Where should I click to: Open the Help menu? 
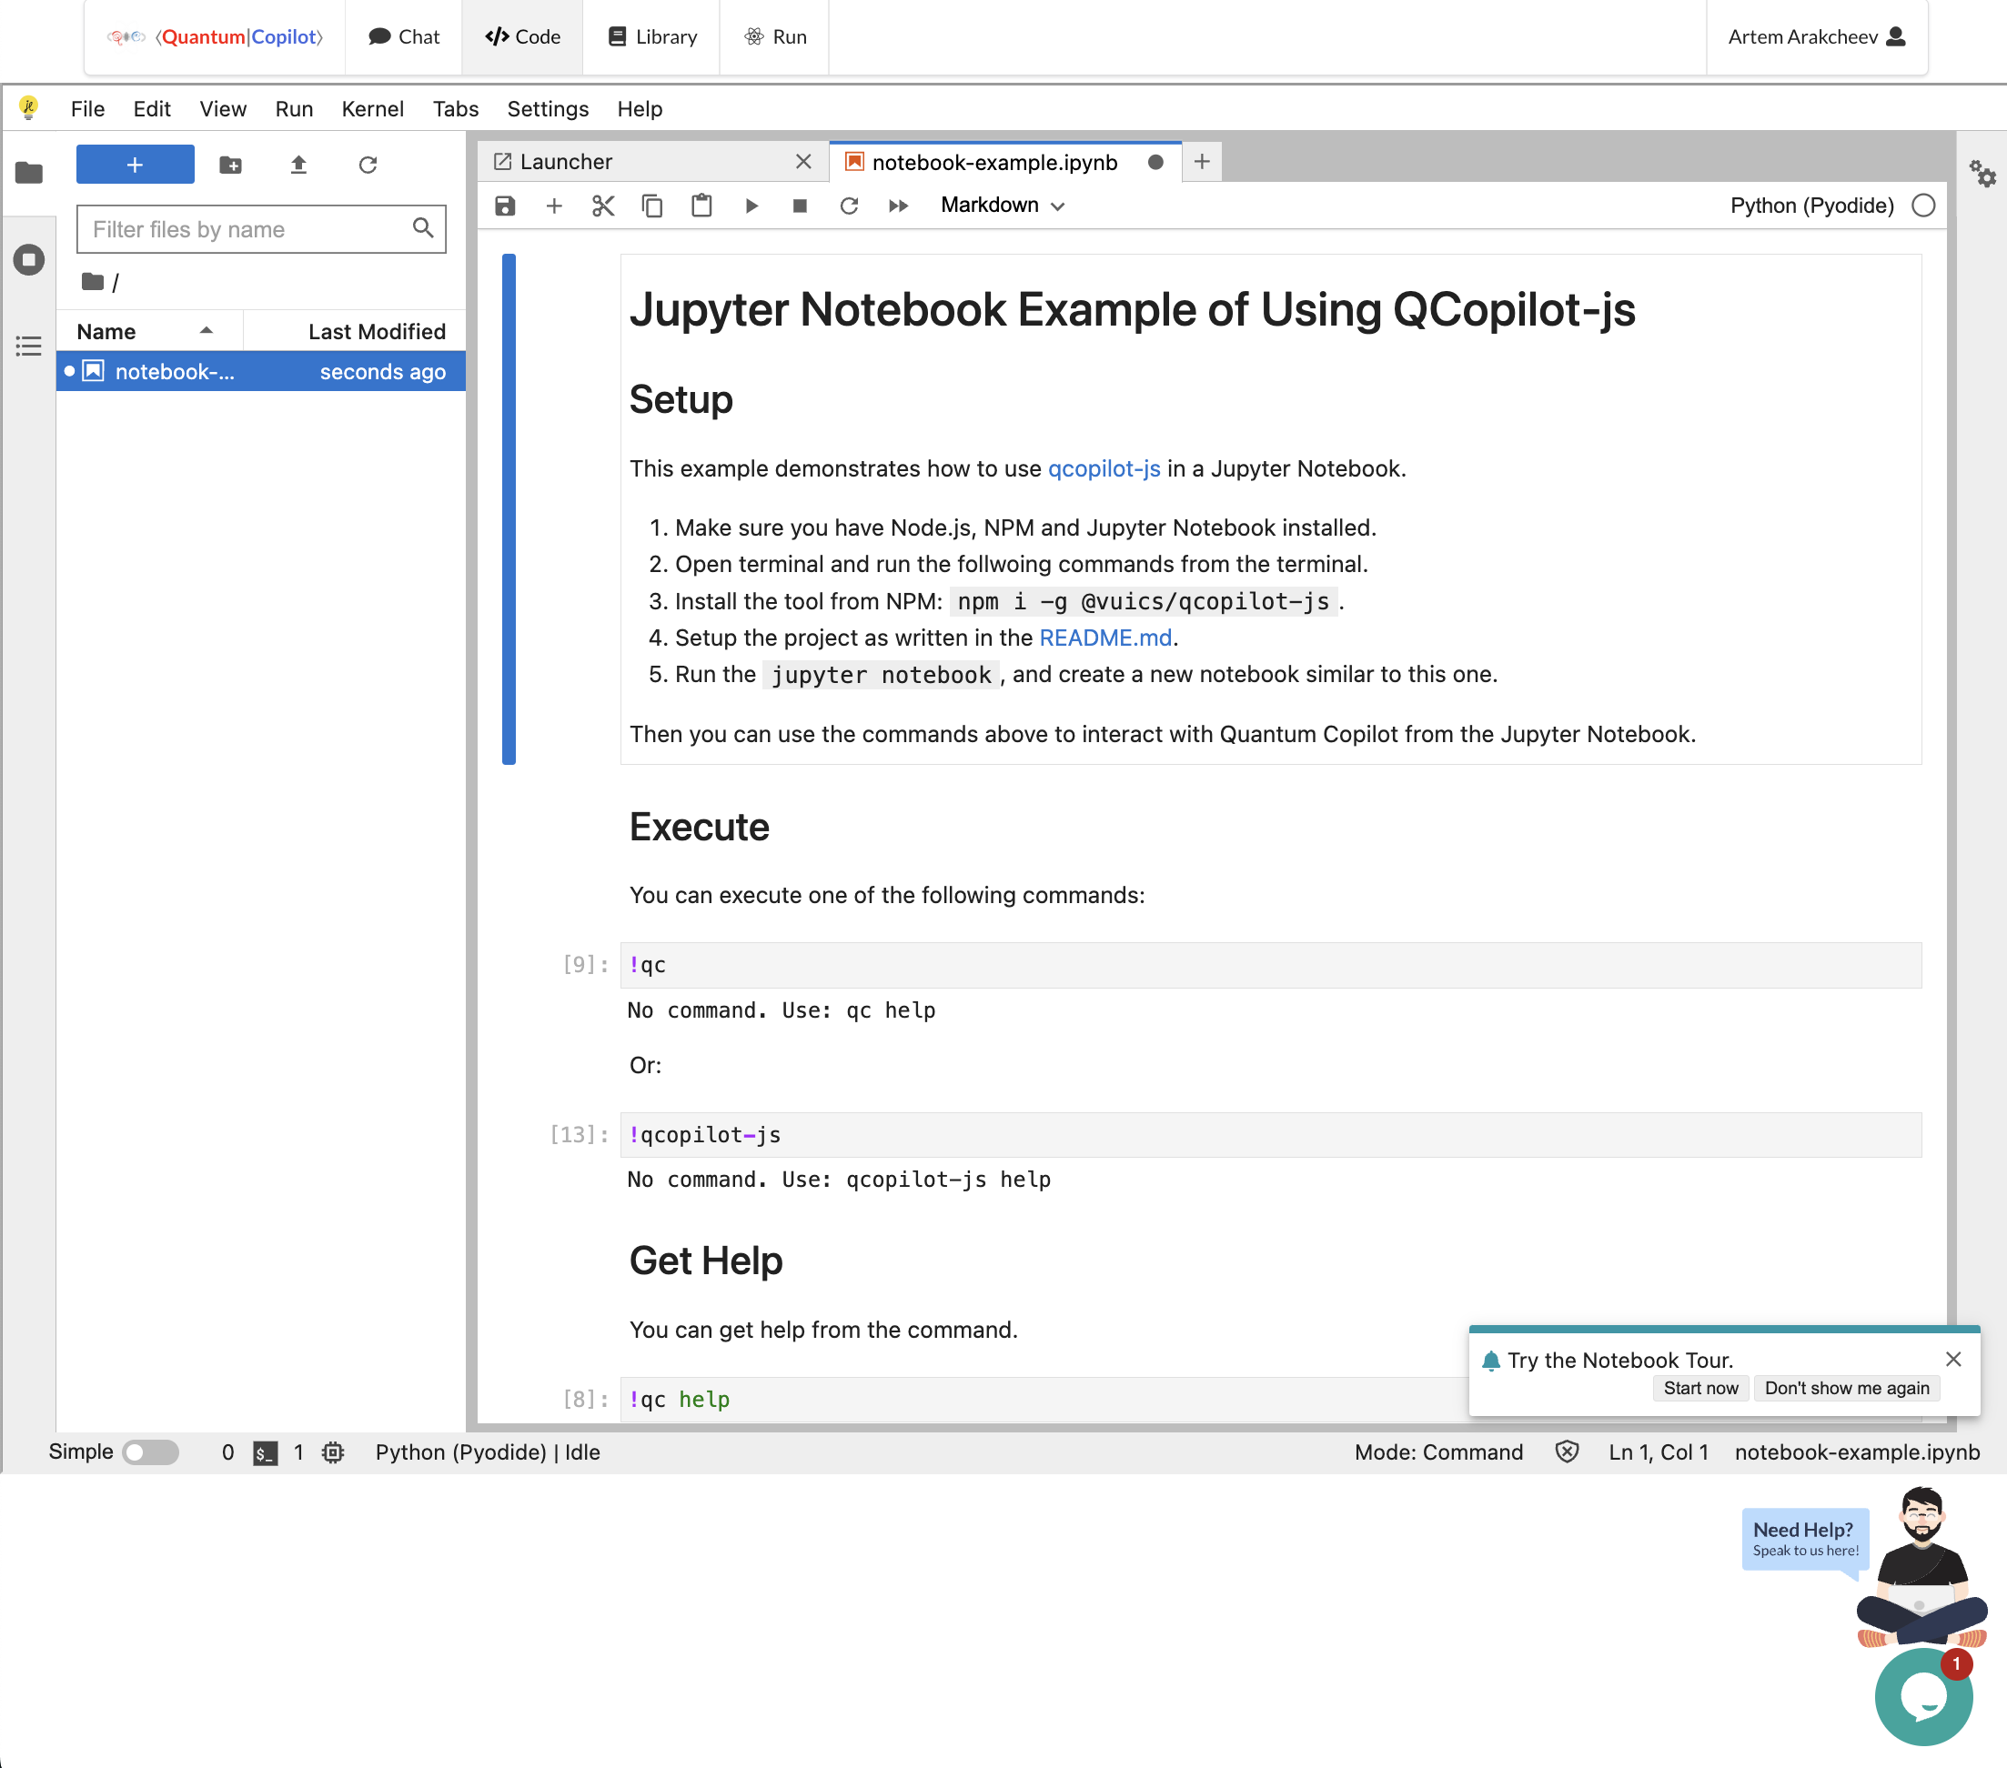[640, 109]
